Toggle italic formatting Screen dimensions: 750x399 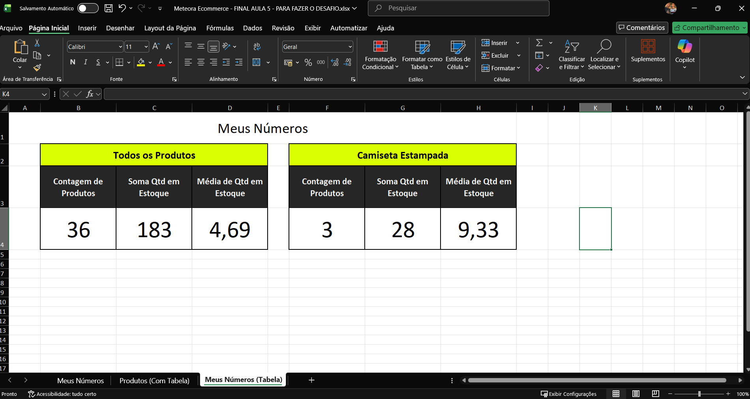tap(85, 62)
